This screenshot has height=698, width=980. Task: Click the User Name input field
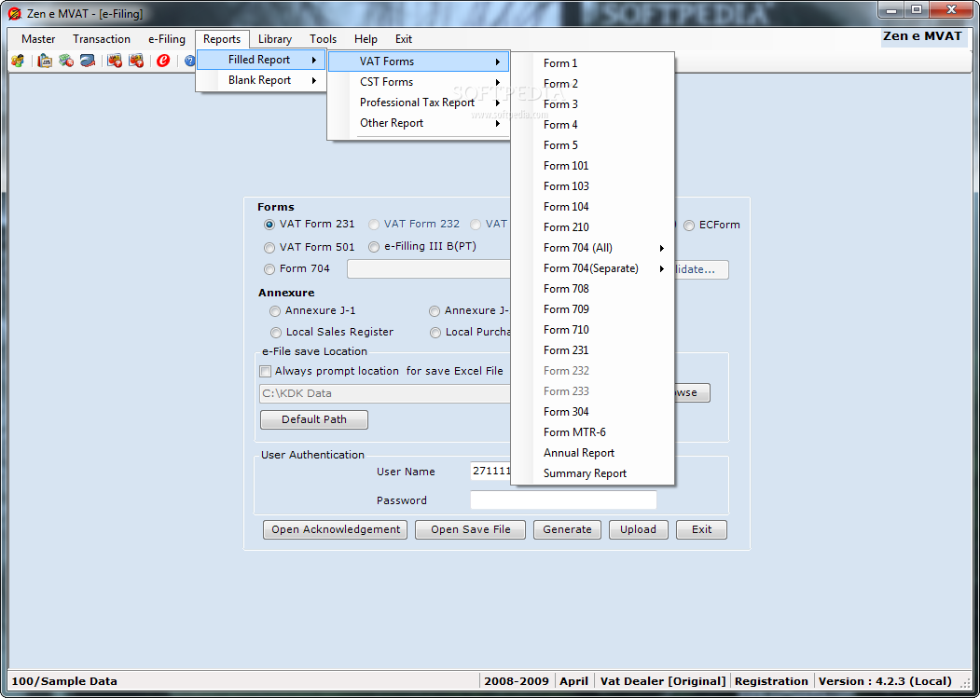click(x=490, y=472)
